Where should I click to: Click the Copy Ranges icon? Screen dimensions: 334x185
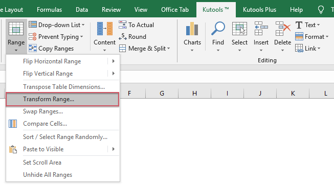33,49
